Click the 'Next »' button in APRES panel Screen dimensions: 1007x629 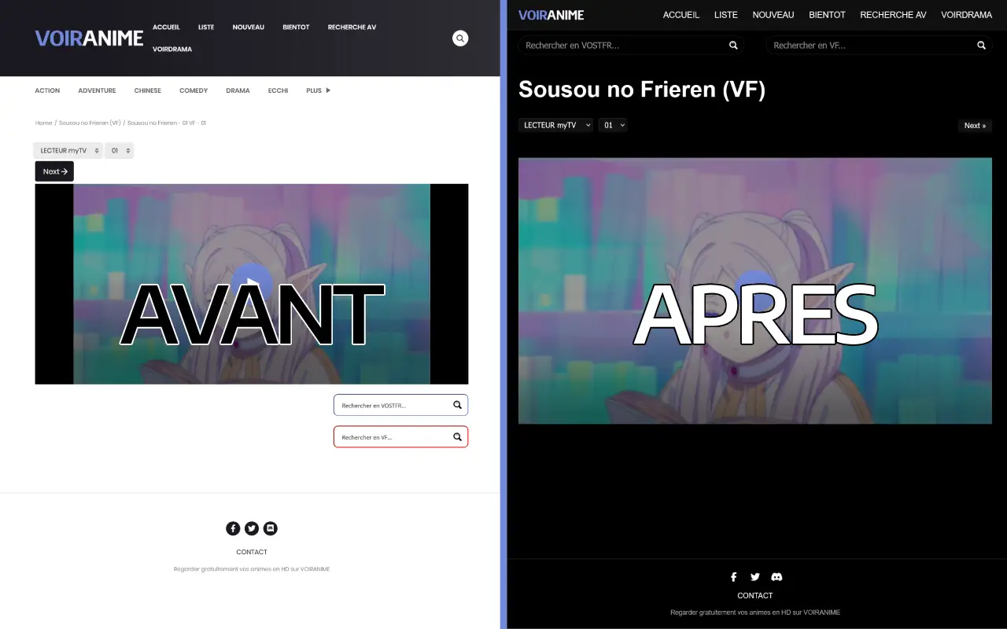click(x=975, y=125)
